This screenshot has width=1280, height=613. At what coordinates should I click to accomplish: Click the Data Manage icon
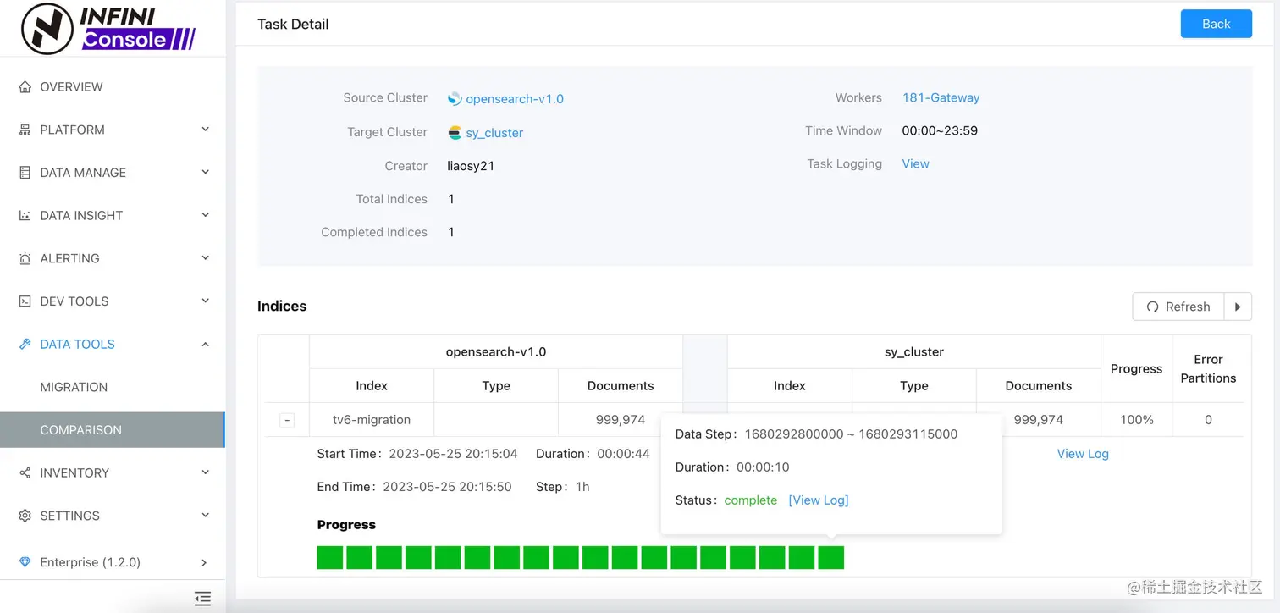coord(25,173)
